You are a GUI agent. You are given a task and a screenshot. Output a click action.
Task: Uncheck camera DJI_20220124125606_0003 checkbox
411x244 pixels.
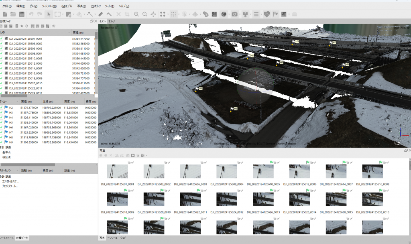[2, 49]
